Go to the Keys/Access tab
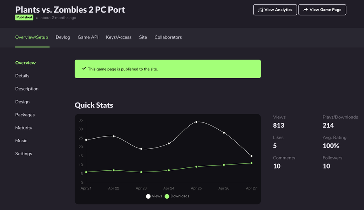 pos(119,37)
